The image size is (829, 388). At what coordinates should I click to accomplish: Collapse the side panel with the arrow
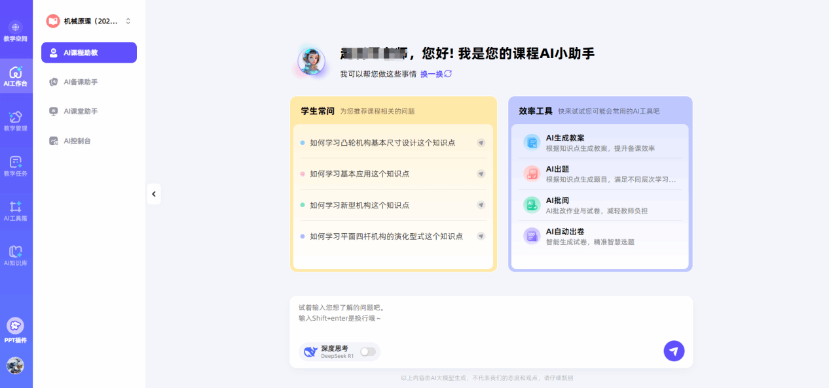click(x=154, y=194)
